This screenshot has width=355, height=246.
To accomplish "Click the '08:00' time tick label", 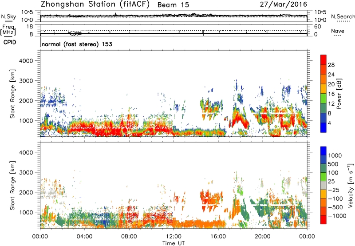I will pyautogui.click(x=129, y=237).
